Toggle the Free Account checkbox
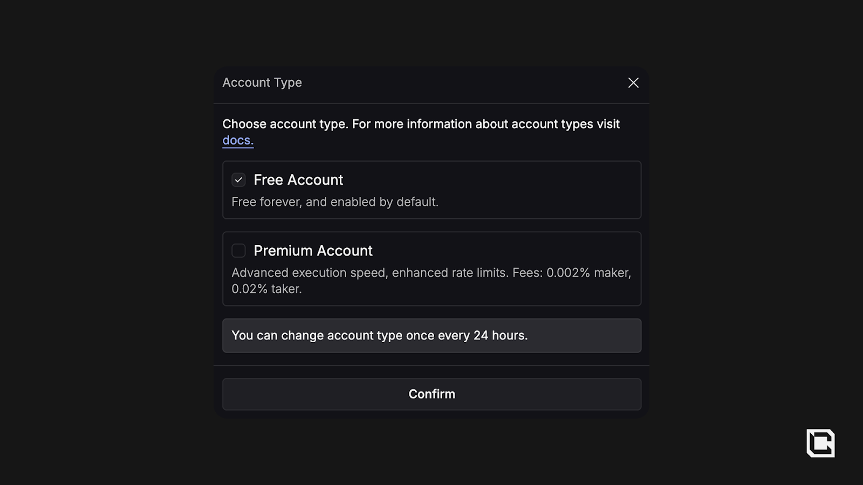The image size is (863, 485). coord(238,180)
